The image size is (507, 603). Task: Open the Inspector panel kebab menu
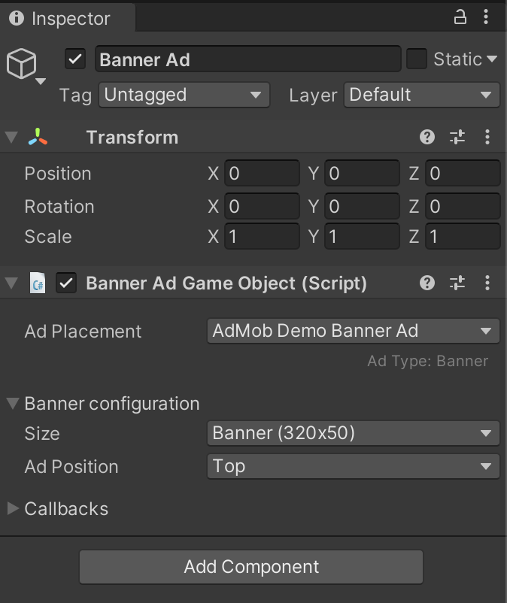487,17
